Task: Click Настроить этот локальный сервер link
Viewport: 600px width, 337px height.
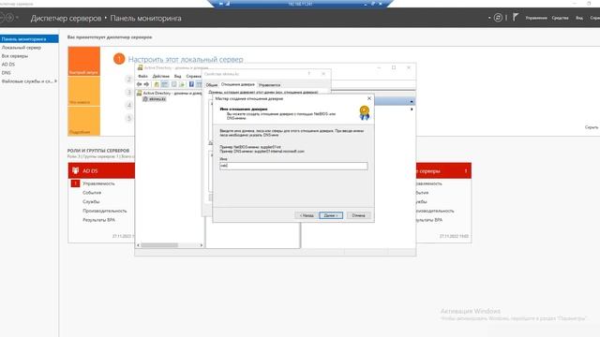Action: pos(186,59)
